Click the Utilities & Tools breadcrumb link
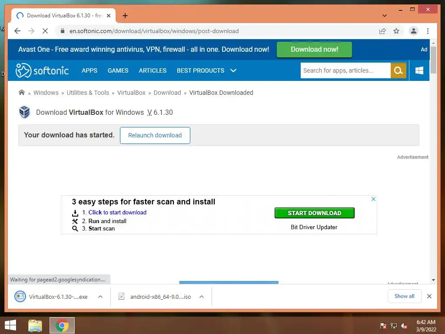This screenshot has height=334, width=445. point(88,93)
